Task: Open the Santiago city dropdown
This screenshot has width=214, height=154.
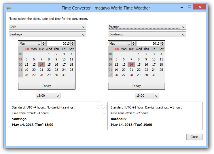Action: (47, 34)
